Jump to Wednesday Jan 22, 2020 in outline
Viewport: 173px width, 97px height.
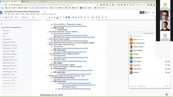(x=10, y=45)
